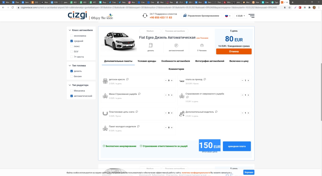Image resolution: width=322 pixels, height=176 pixels.
Task: Increase Пластиковая цепь снега quantity
Action: (172, 113)
